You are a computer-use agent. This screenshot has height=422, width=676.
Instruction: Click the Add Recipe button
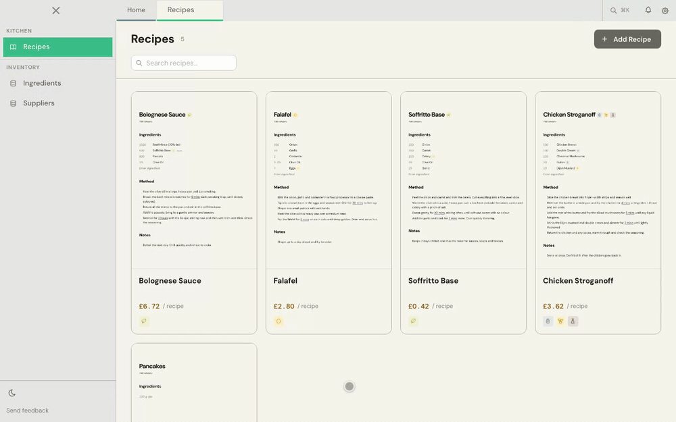627,39
